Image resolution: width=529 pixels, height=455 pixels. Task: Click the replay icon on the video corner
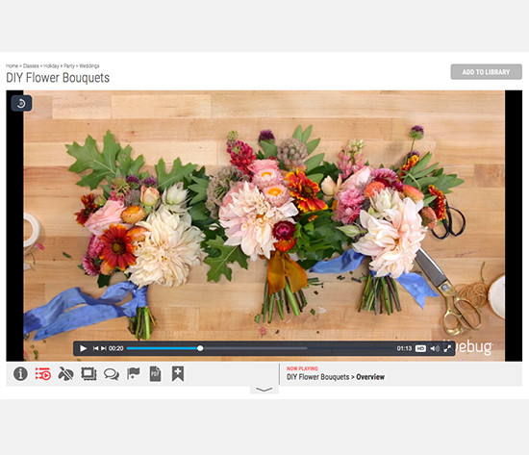pyautogui.click(x=21, y=103)
